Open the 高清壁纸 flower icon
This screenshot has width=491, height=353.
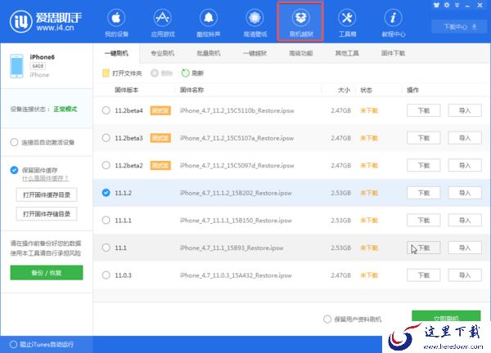(255, 23)
